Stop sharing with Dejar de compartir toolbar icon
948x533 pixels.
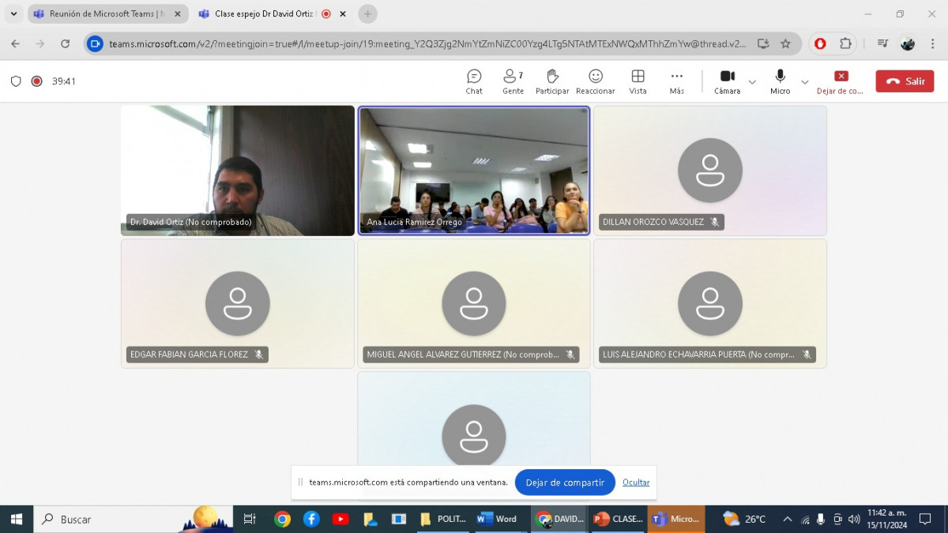[x=841, y=81]
